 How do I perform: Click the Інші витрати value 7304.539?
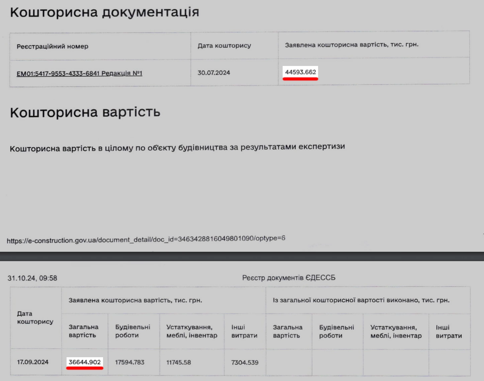tap(245, 362)
